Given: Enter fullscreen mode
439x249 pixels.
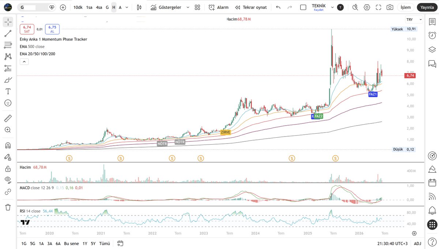Looking at the screenshot, I should click(x=378, y=7).
